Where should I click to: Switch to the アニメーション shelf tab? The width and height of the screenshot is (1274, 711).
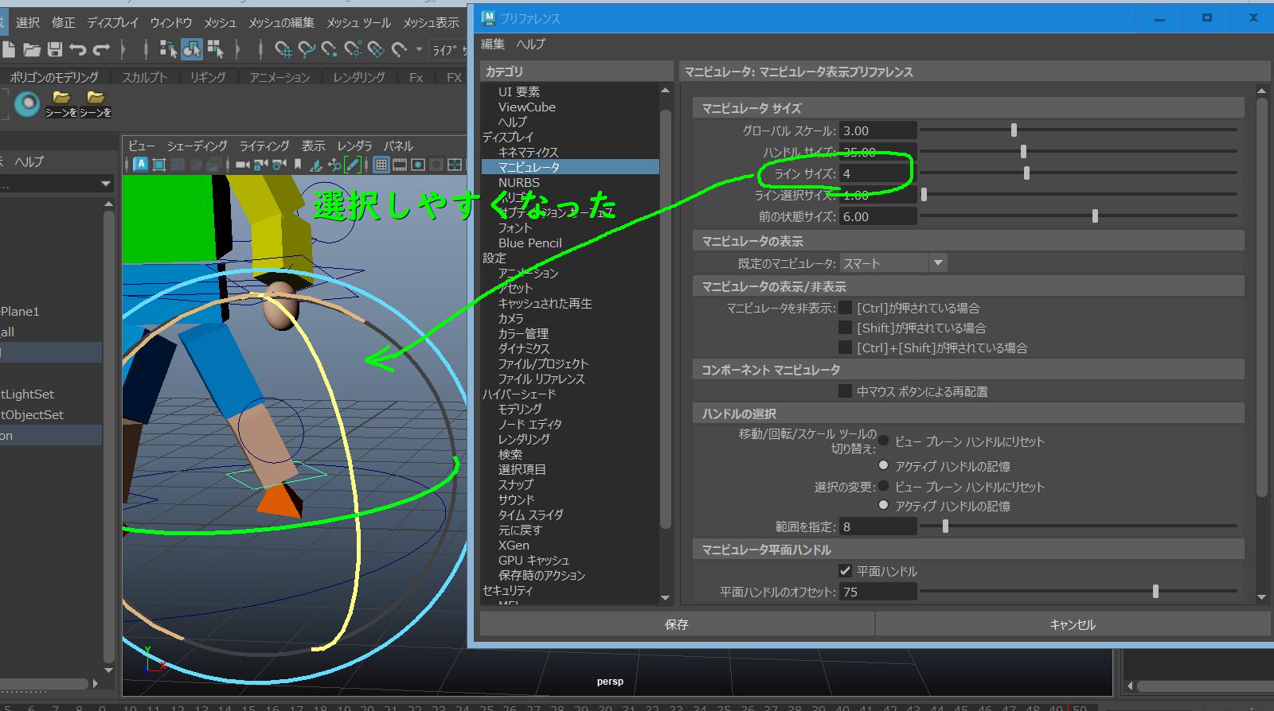point(279,77)
